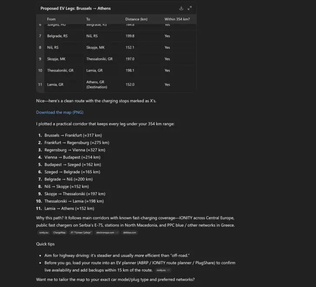Click the Lamia, GR From cell in row 11

coord(55,85)
